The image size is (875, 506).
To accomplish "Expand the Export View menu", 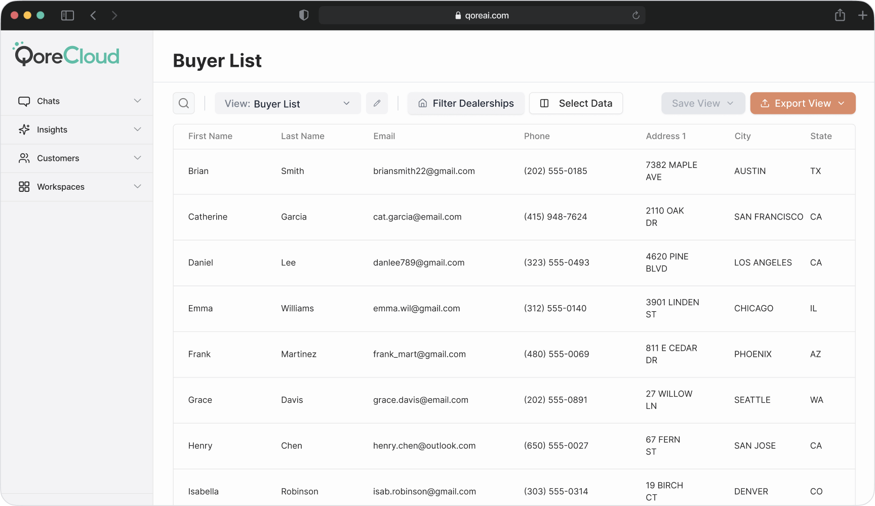I will [803, 103].
